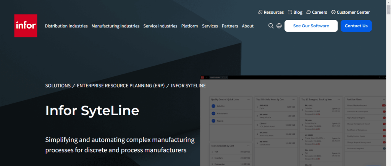Click the Contact Us button
The width and height of the screenshot is (391, 166).
[x=356, y=26]
